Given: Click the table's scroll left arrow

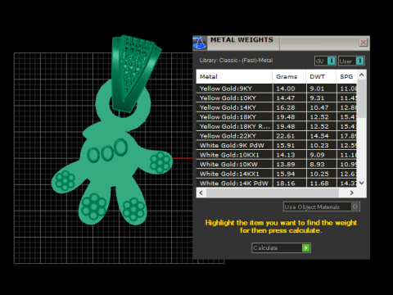Looking at the screenshot, I should point(201,193).
